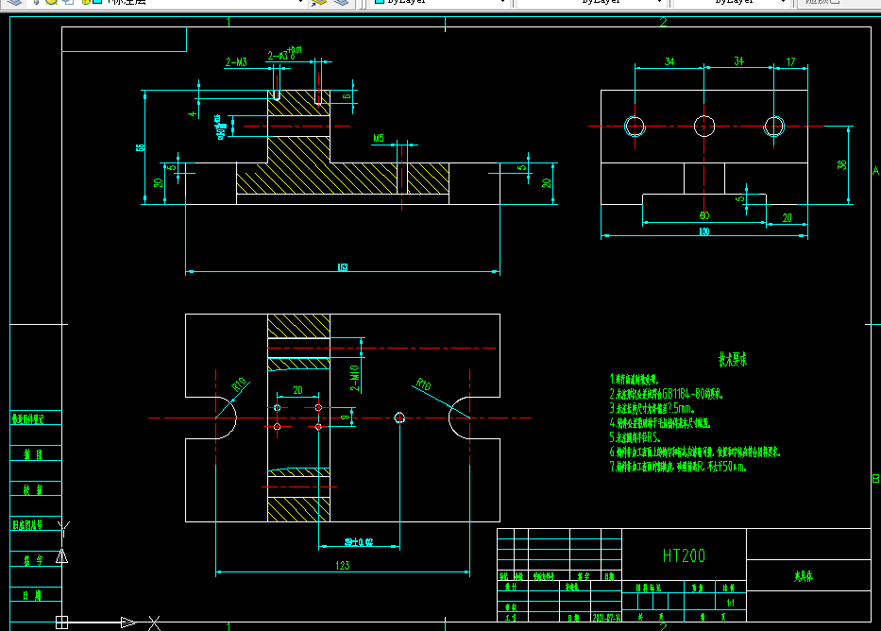Select the 38 vertical dimension text
Viewport: 881px width, 631px height.
tap(841, 164)
